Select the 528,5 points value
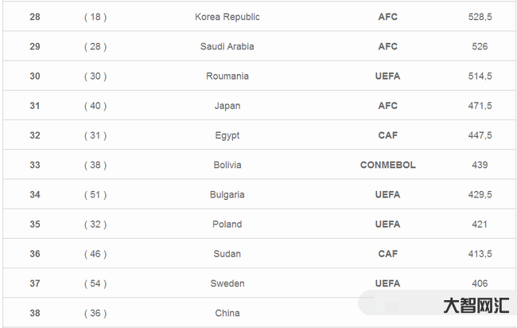Image resolution: width=517 pixels, height=328 pixels. pos(479,17)
